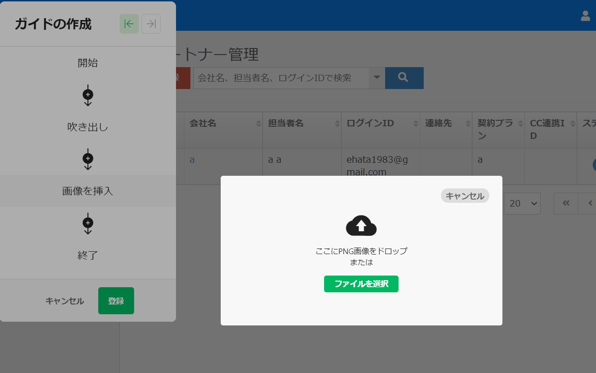Add step after 吹き出し

[x=88, y=159]
